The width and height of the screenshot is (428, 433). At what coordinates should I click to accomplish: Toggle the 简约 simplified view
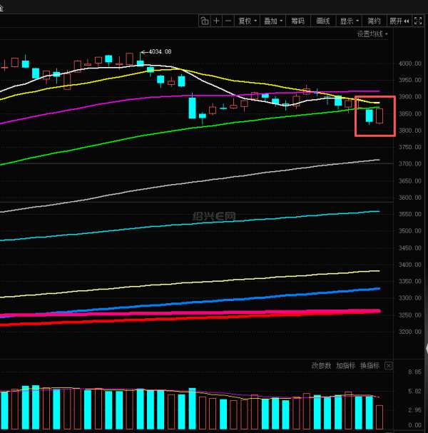pyautogui.click(x=373, y=21)
